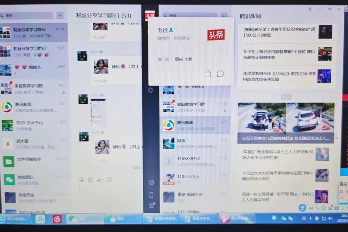Open the send file icon in chat toolbar
Viewport: 348px width, 232px height.
tap(91, 179)
